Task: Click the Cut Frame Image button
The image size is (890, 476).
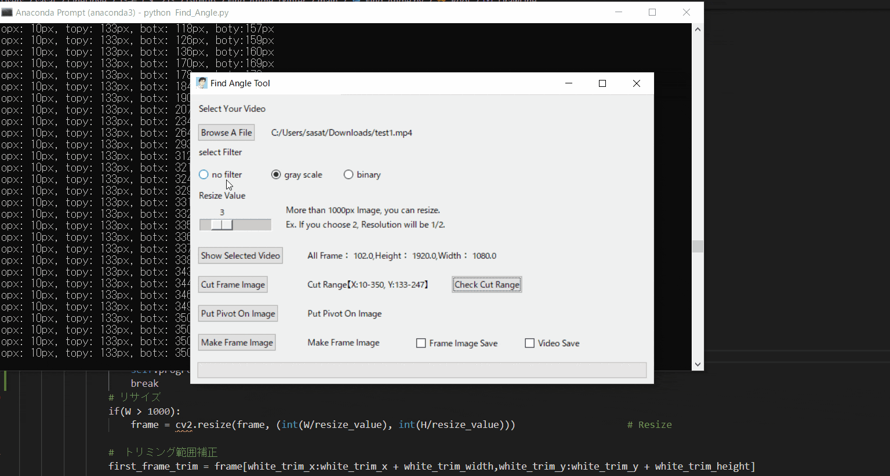Action: coord(233,284)
